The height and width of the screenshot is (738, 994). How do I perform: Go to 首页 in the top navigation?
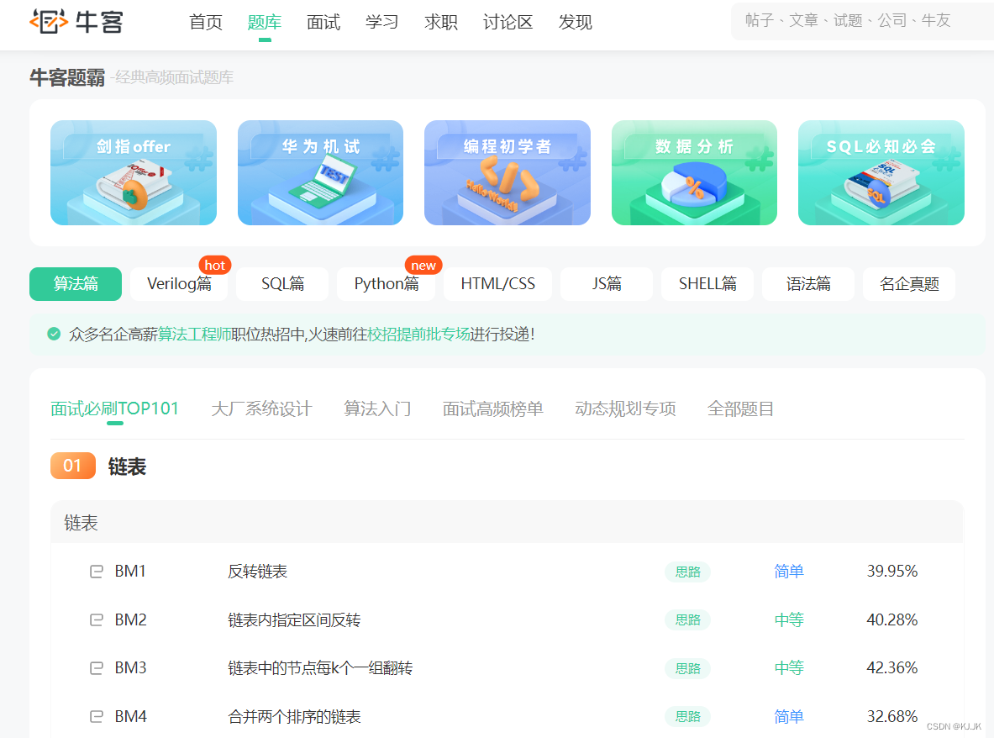click(206, 22)
